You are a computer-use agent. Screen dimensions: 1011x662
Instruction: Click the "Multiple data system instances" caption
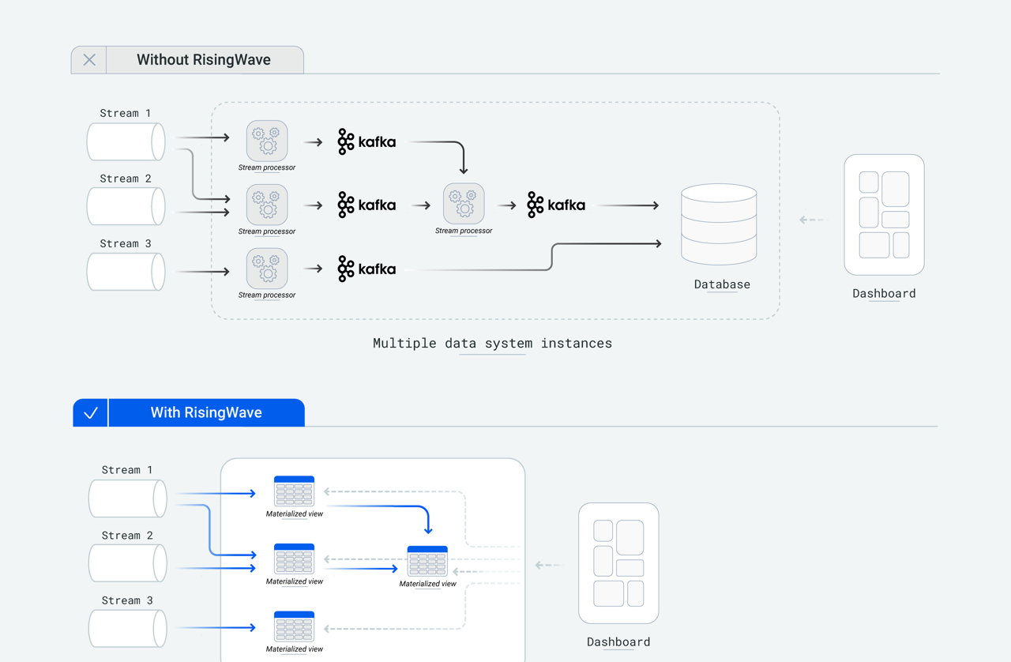pos(492,344)
